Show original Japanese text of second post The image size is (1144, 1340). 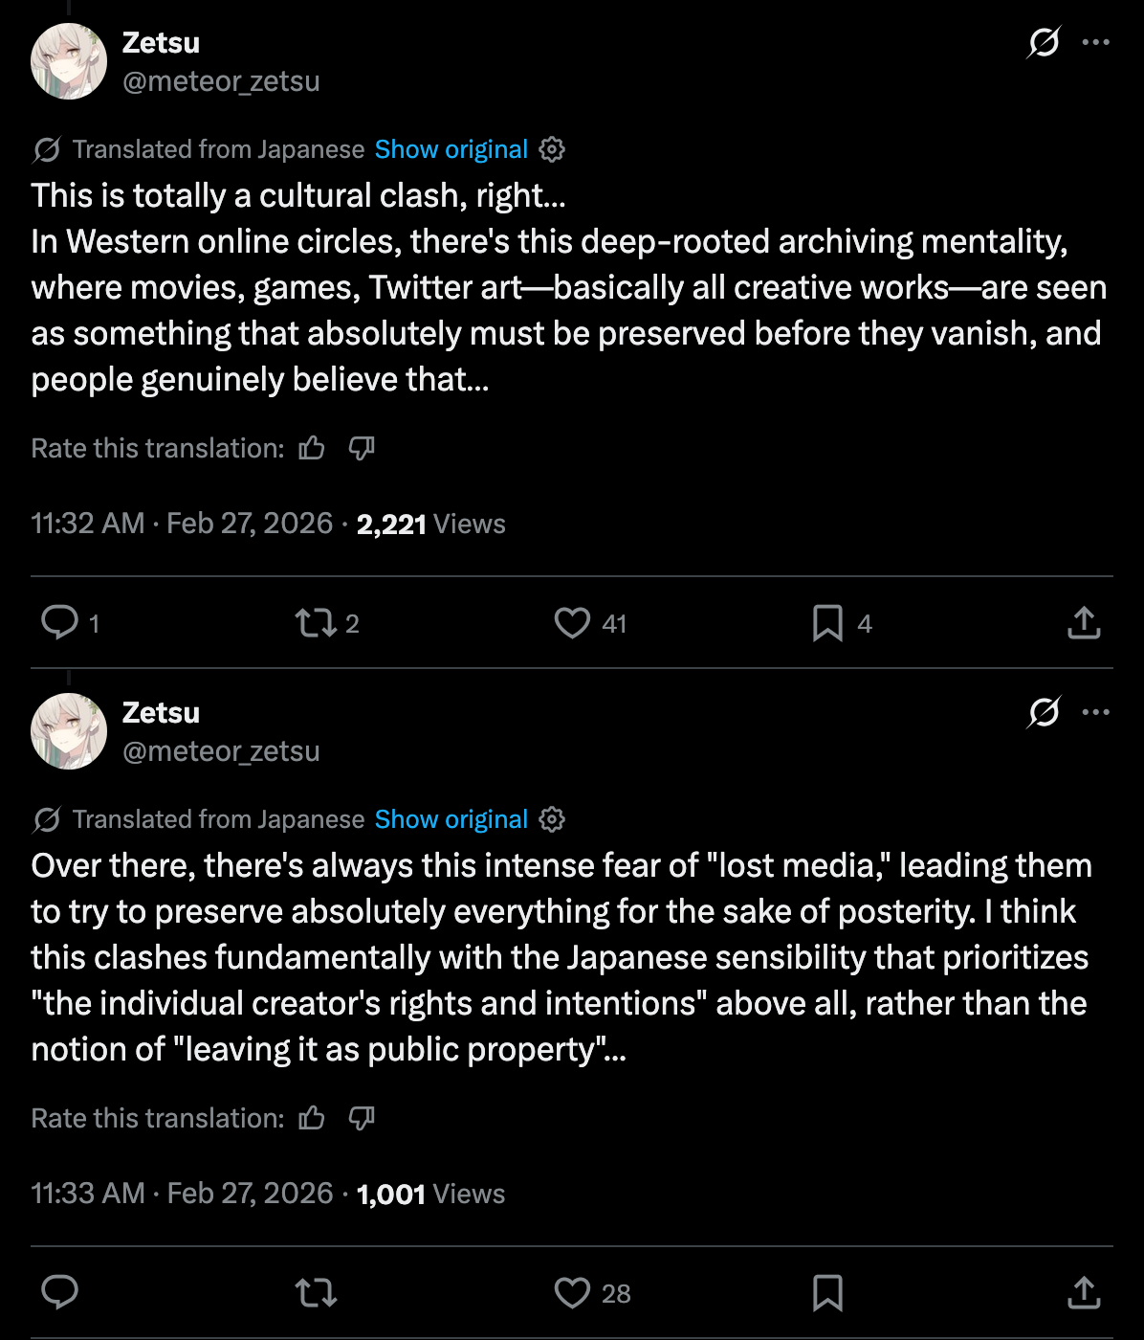click(451, 819)
